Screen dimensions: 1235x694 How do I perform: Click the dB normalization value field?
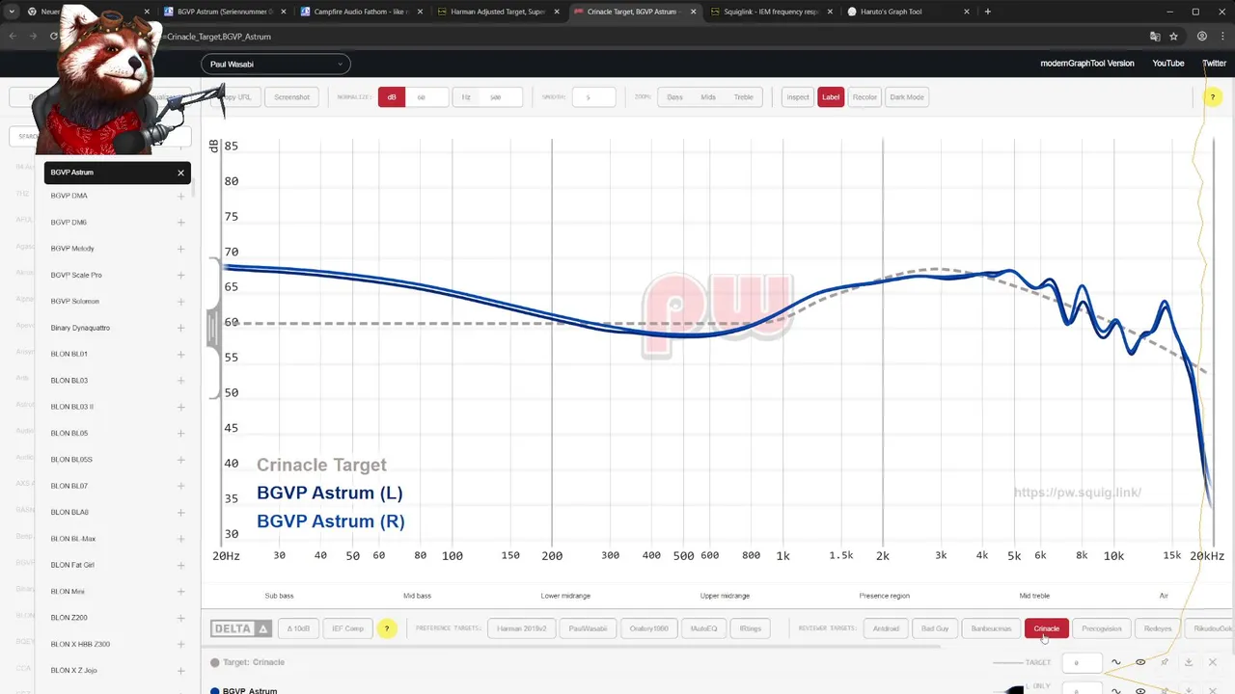click(425, 97)
